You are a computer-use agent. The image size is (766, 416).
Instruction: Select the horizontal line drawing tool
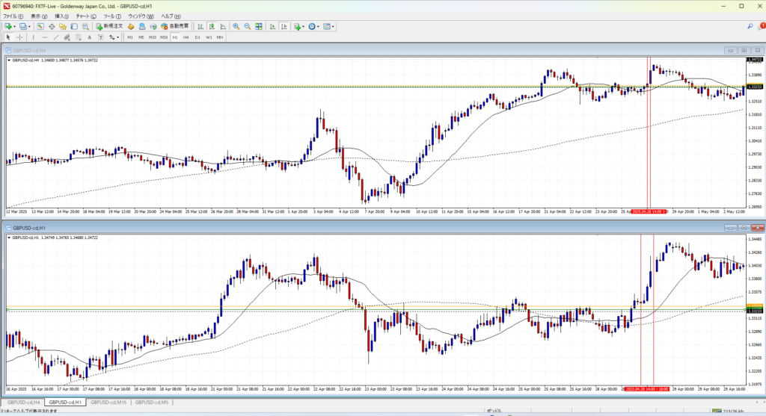tap(46, 37)
